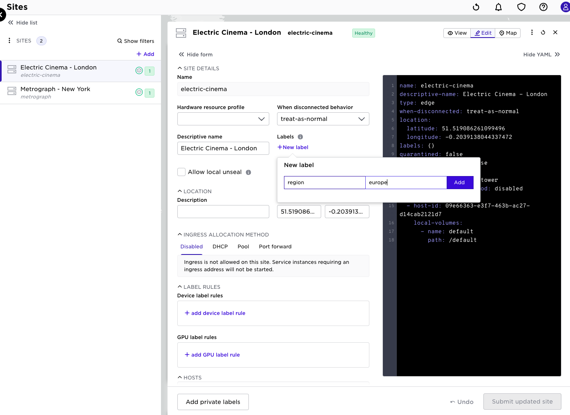Click the add device label rule link
Image resolution: width=570 pixels, height=415 pixels.
215,313
